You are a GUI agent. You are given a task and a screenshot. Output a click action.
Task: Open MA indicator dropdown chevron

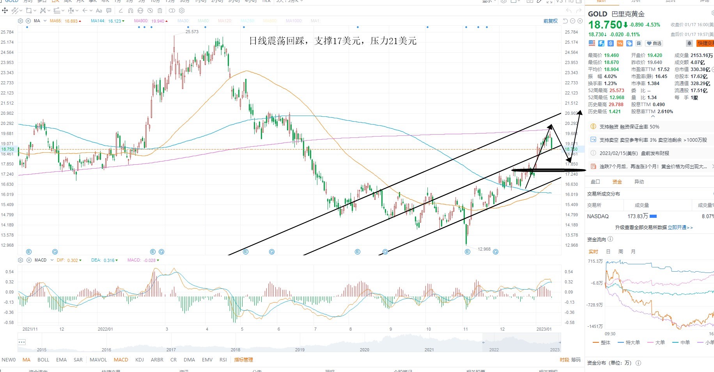[45, 21]
